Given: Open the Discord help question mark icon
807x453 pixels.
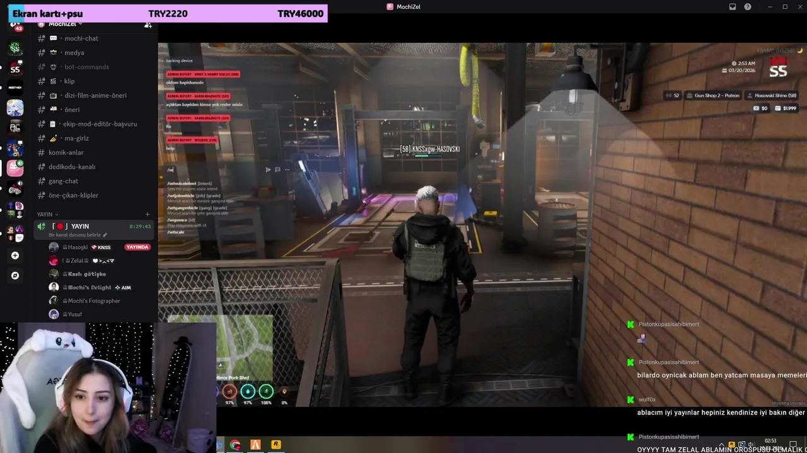Looking at the screenshot, I should (748, 7).
